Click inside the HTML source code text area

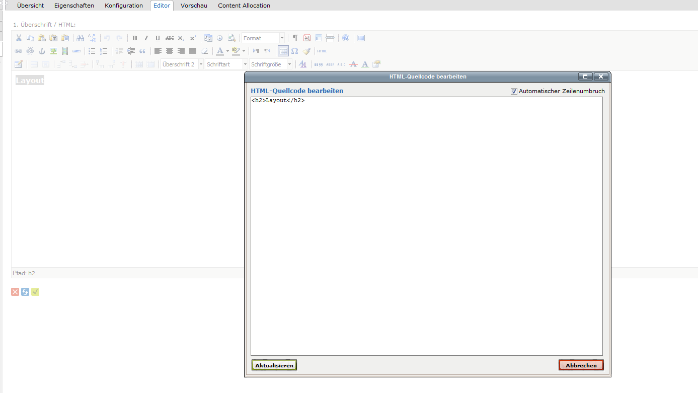click(x=426, y=226)
